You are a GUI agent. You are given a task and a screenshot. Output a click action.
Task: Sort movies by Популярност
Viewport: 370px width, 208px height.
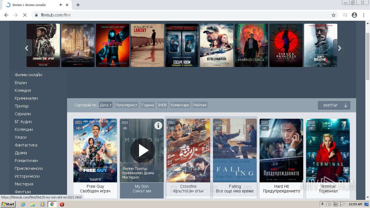(x=126, y=105)
